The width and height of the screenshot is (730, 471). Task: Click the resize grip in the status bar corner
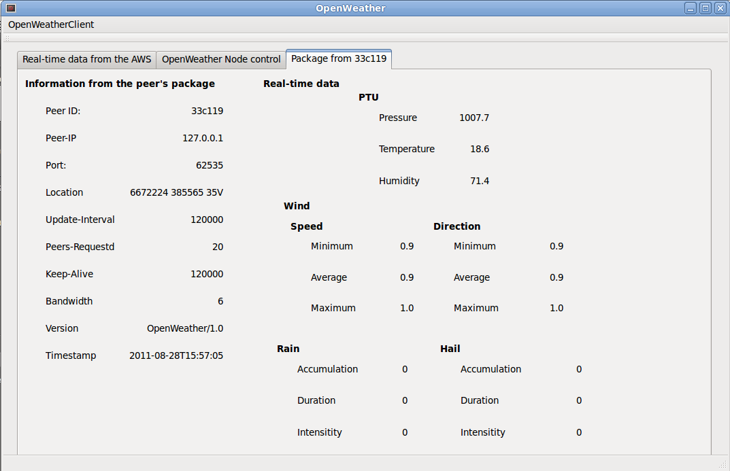723,464
